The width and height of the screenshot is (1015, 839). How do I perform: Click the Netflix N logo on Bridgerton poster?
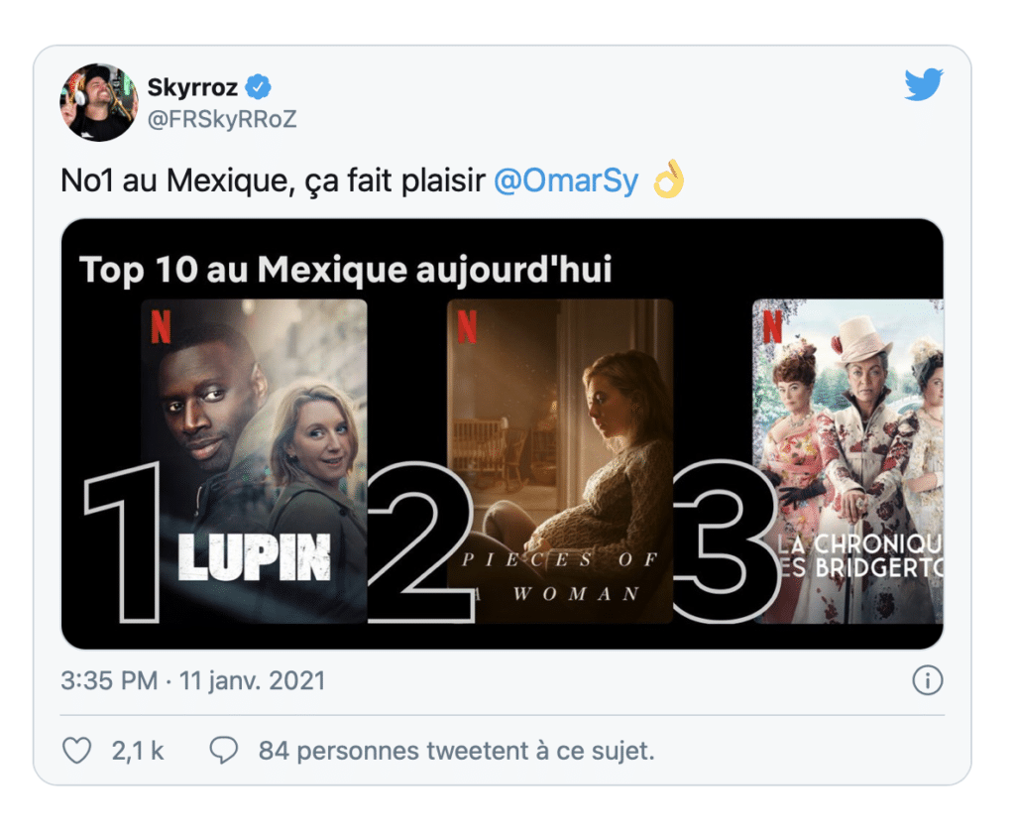[x=772, y=326]
